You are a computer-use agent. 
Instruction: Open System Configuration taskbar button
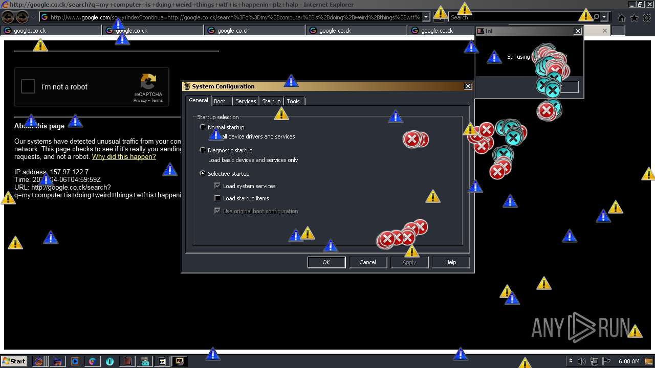point(180,361)
